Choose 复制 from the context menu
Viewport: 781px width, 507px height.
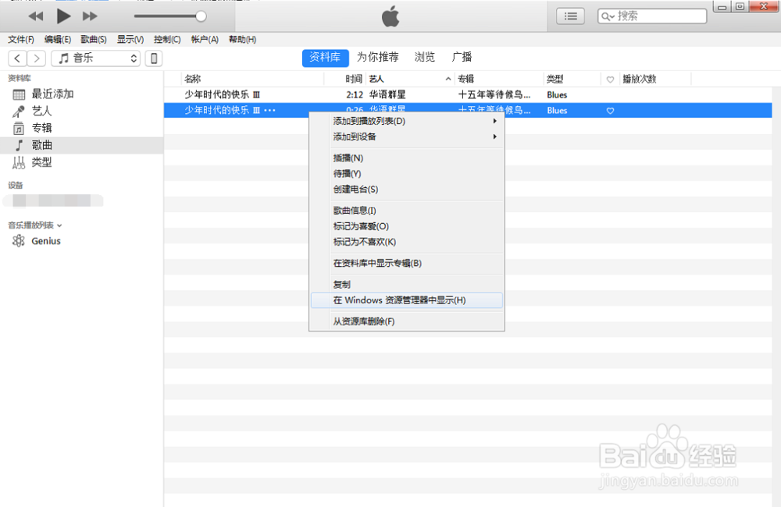point(407,284)
